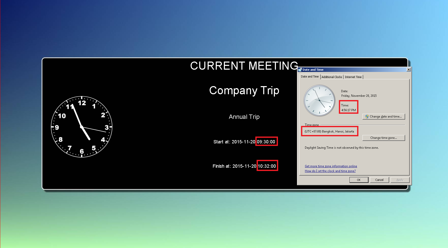Image resolution: width=448 pixels, height=248 pixels.
Task: Click the Date and Time title bar icon
Action: tap(300, 70)
